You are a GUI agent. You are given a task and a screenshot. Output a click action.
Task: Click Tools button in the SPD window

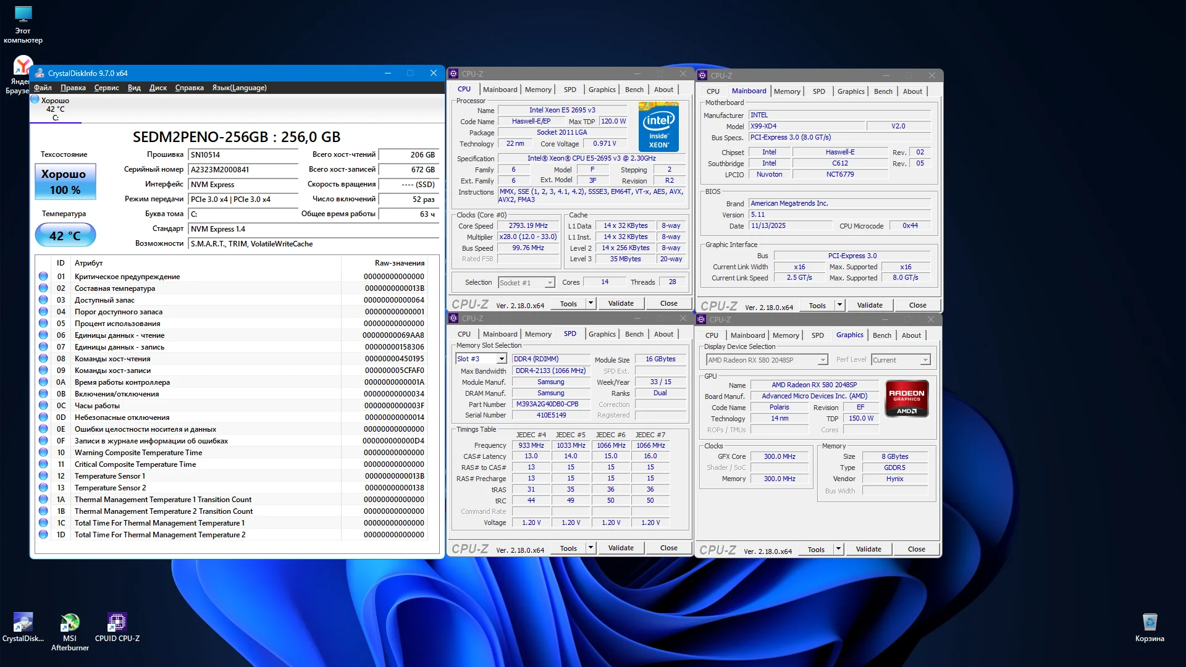pyautogui.click(x=568, y=548)
